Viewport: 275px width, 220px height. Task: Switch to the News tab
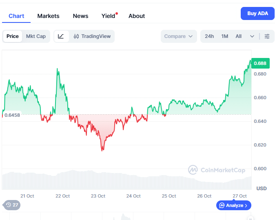point(80,16)
